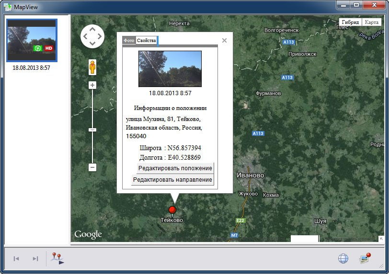This screenshot has height=274, width=389.
Task: Open the Фото tab in popup
Action: [129, 40]
